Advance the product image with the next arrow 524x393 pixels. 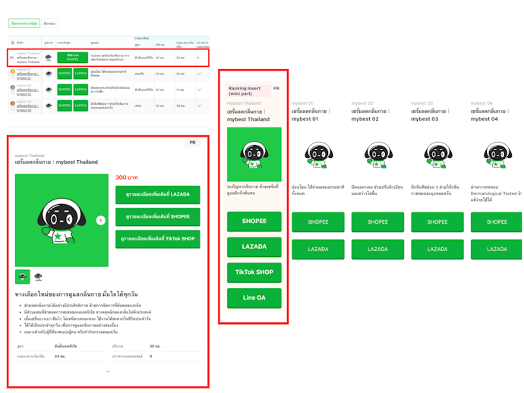click(100, 220)
